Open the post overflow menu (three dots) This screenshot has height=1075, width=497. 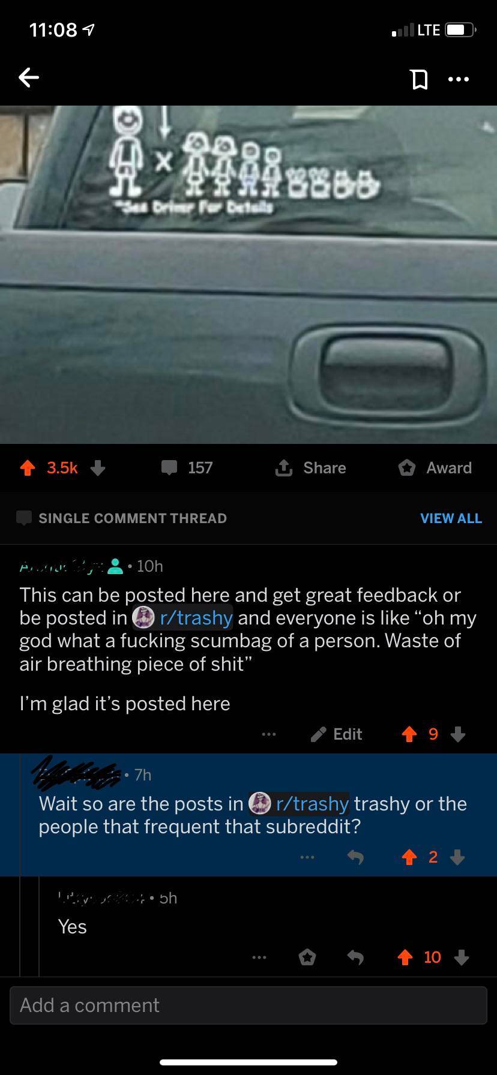click(459, 79)
